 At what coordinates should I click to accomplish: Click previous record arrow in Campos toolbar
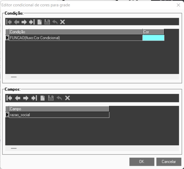(18, 98)
